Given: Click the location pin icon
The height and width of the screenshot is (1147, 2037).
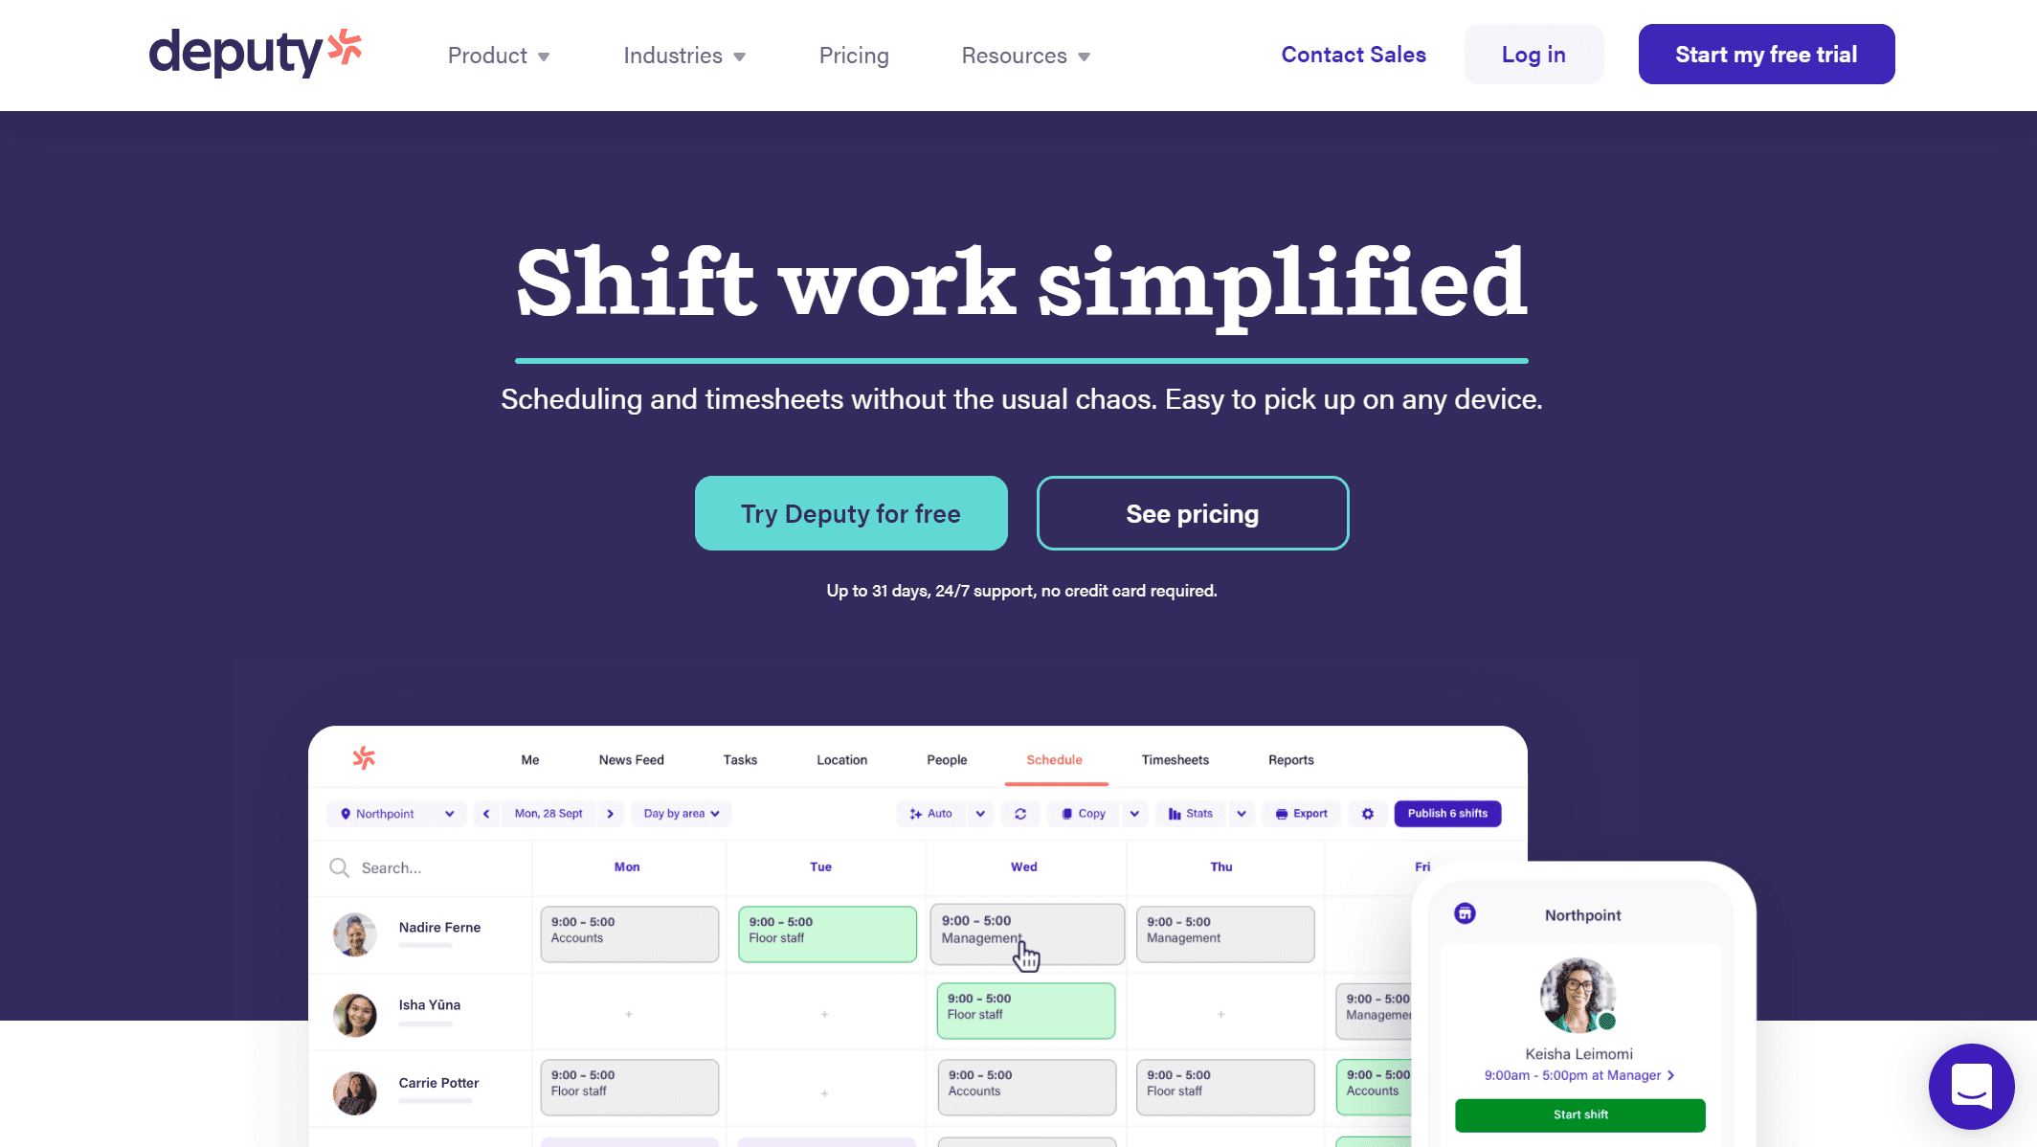Looking at the screenshot, I should point(346,813).
